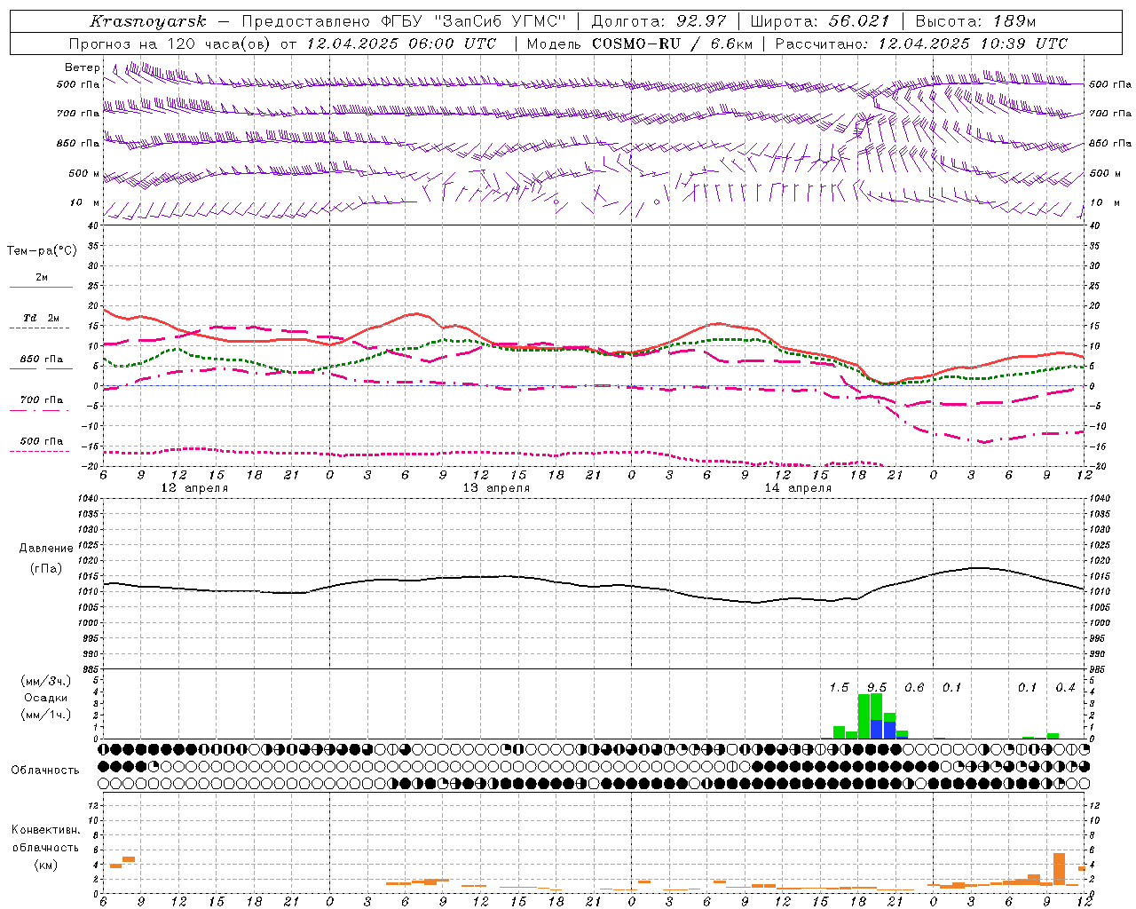
Task: Click the '(мм/1ч.)' precipitation unit label
Action: coord(46,715)
